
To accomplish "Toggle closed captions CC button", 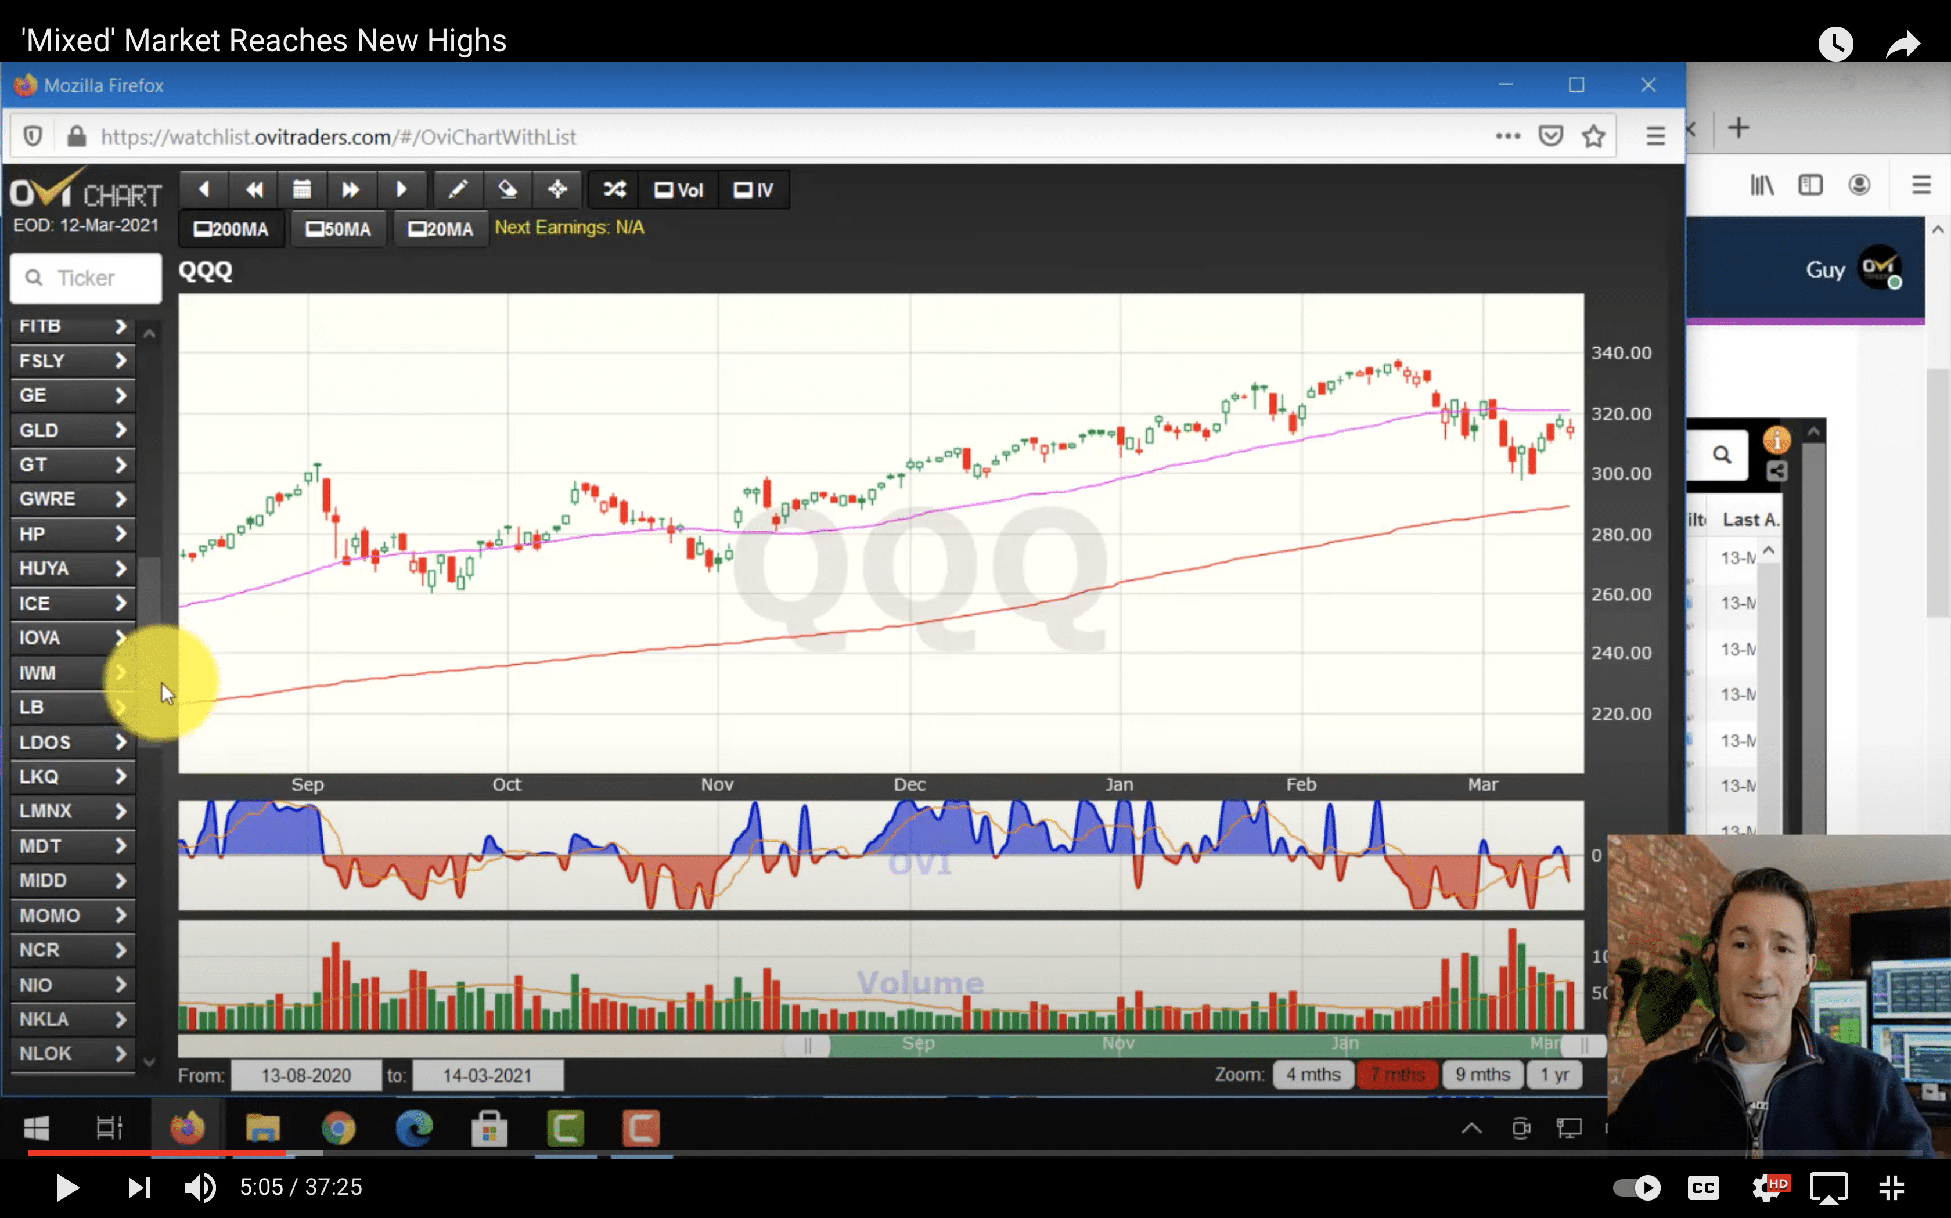I will pos(1703,1187).
